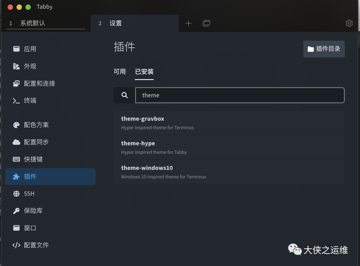This screenshot has height=266, width=360.
Task: Click the palette icon beside 配色方案
Action: coord(16,125)
